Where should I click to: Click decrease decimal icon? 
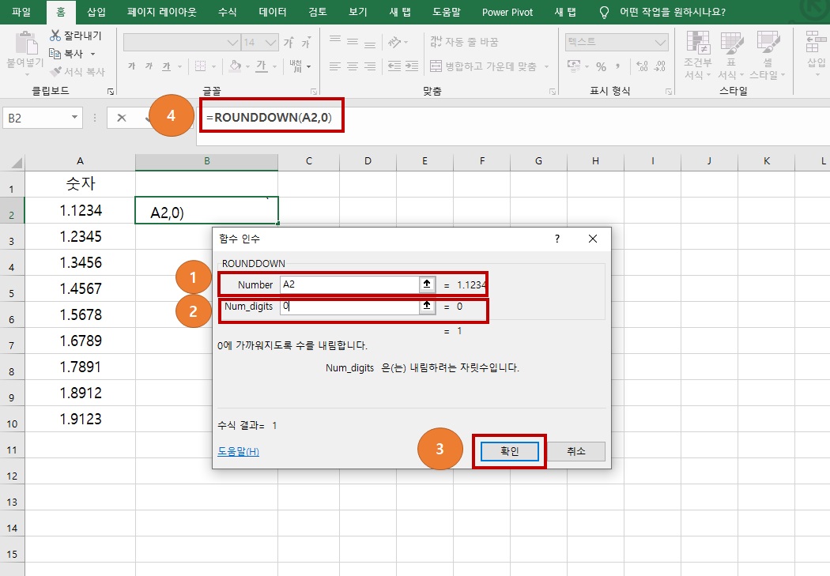coord(659,66)
